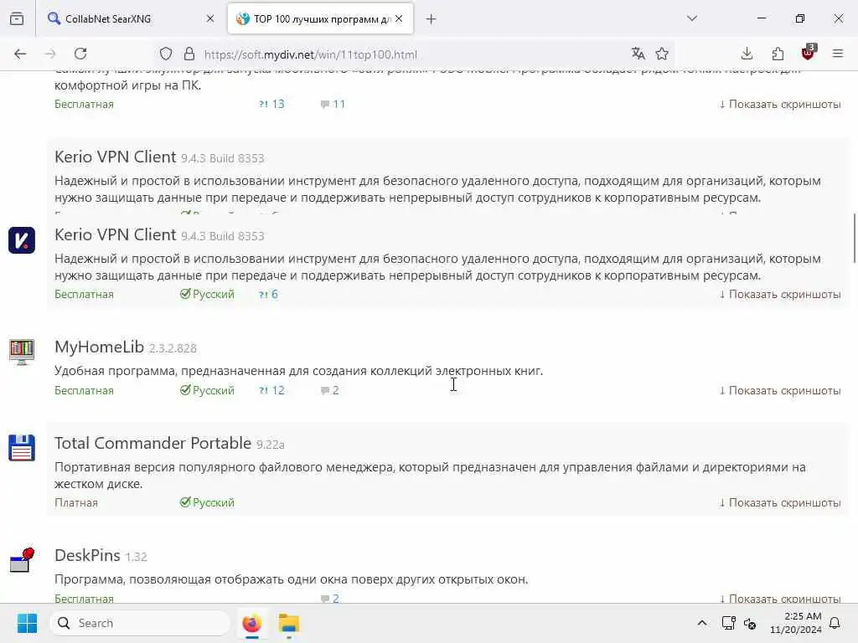Open File Explorer from the taskbar

(288, 623)
